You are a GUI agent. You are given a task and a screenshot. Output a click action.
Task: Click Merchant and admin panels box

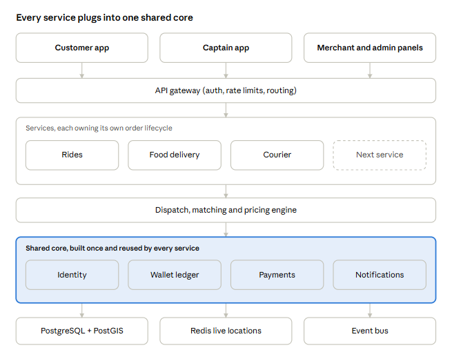coord(370,48)
